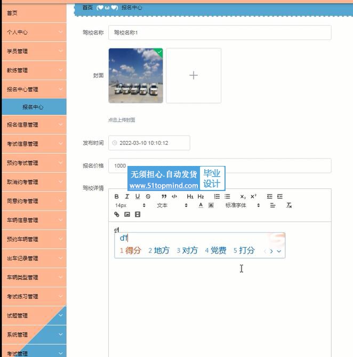
Task: Insert a video via the editor video icon
Action: point(138,215)
